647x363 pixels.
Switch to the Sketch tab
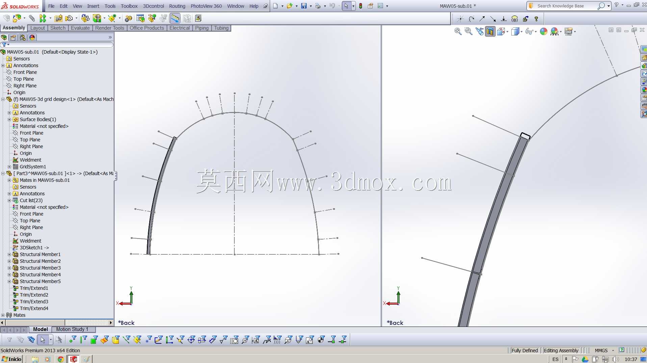pyautogui.click(x=58, y=28)
